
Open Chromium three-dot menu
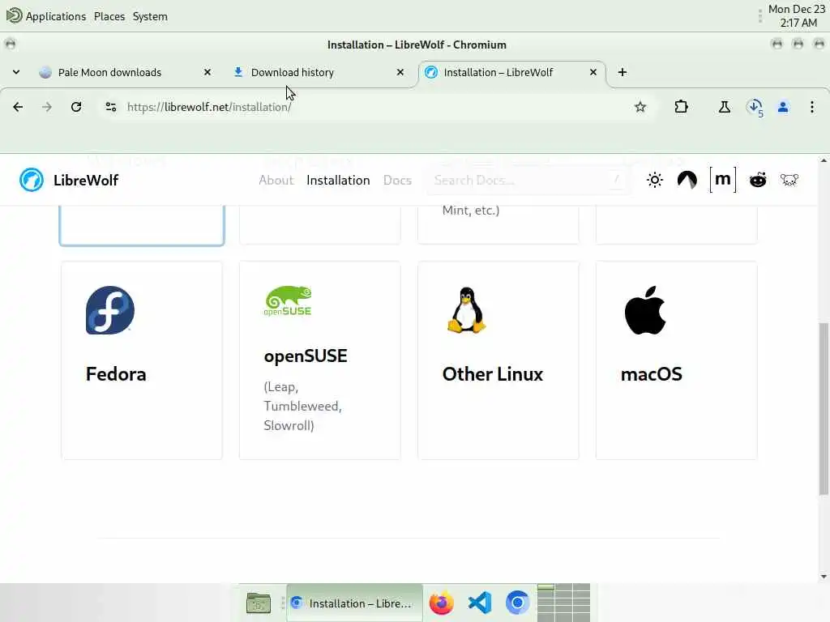pos(811,107)
